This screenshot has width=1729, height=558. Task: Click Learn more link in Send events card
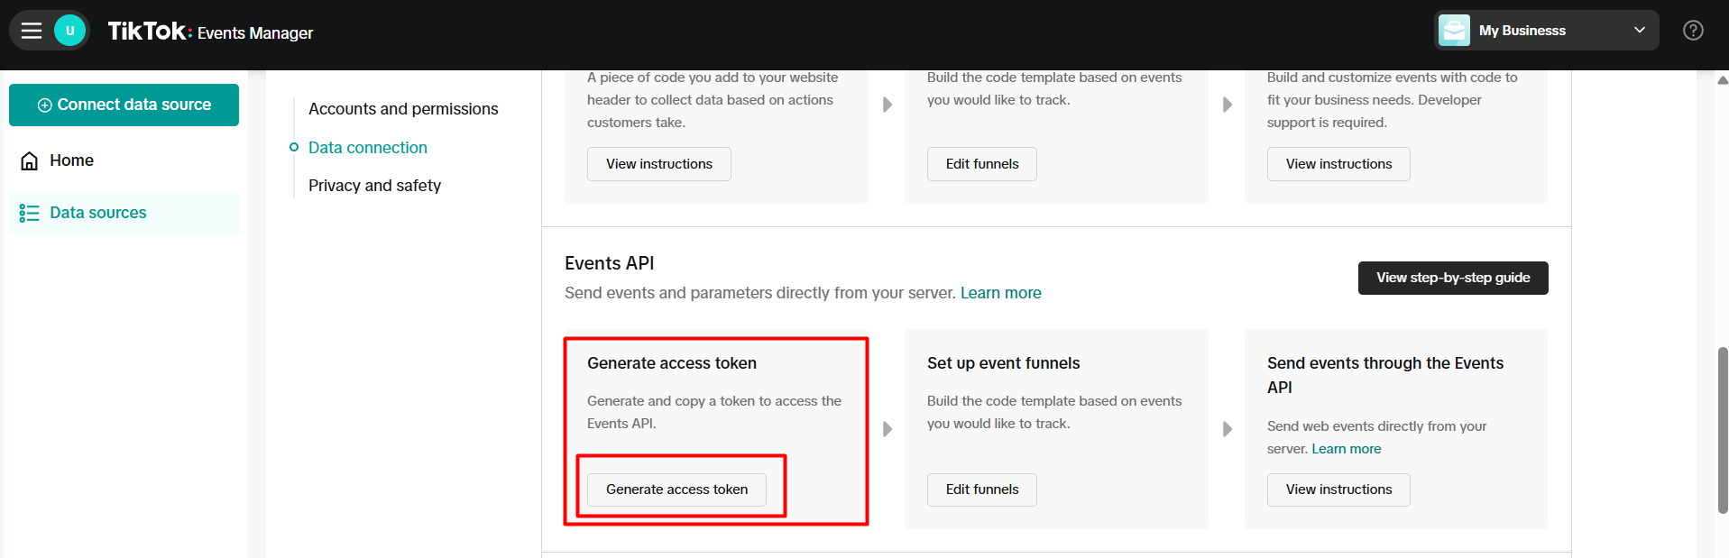(x=1346, y=449)
